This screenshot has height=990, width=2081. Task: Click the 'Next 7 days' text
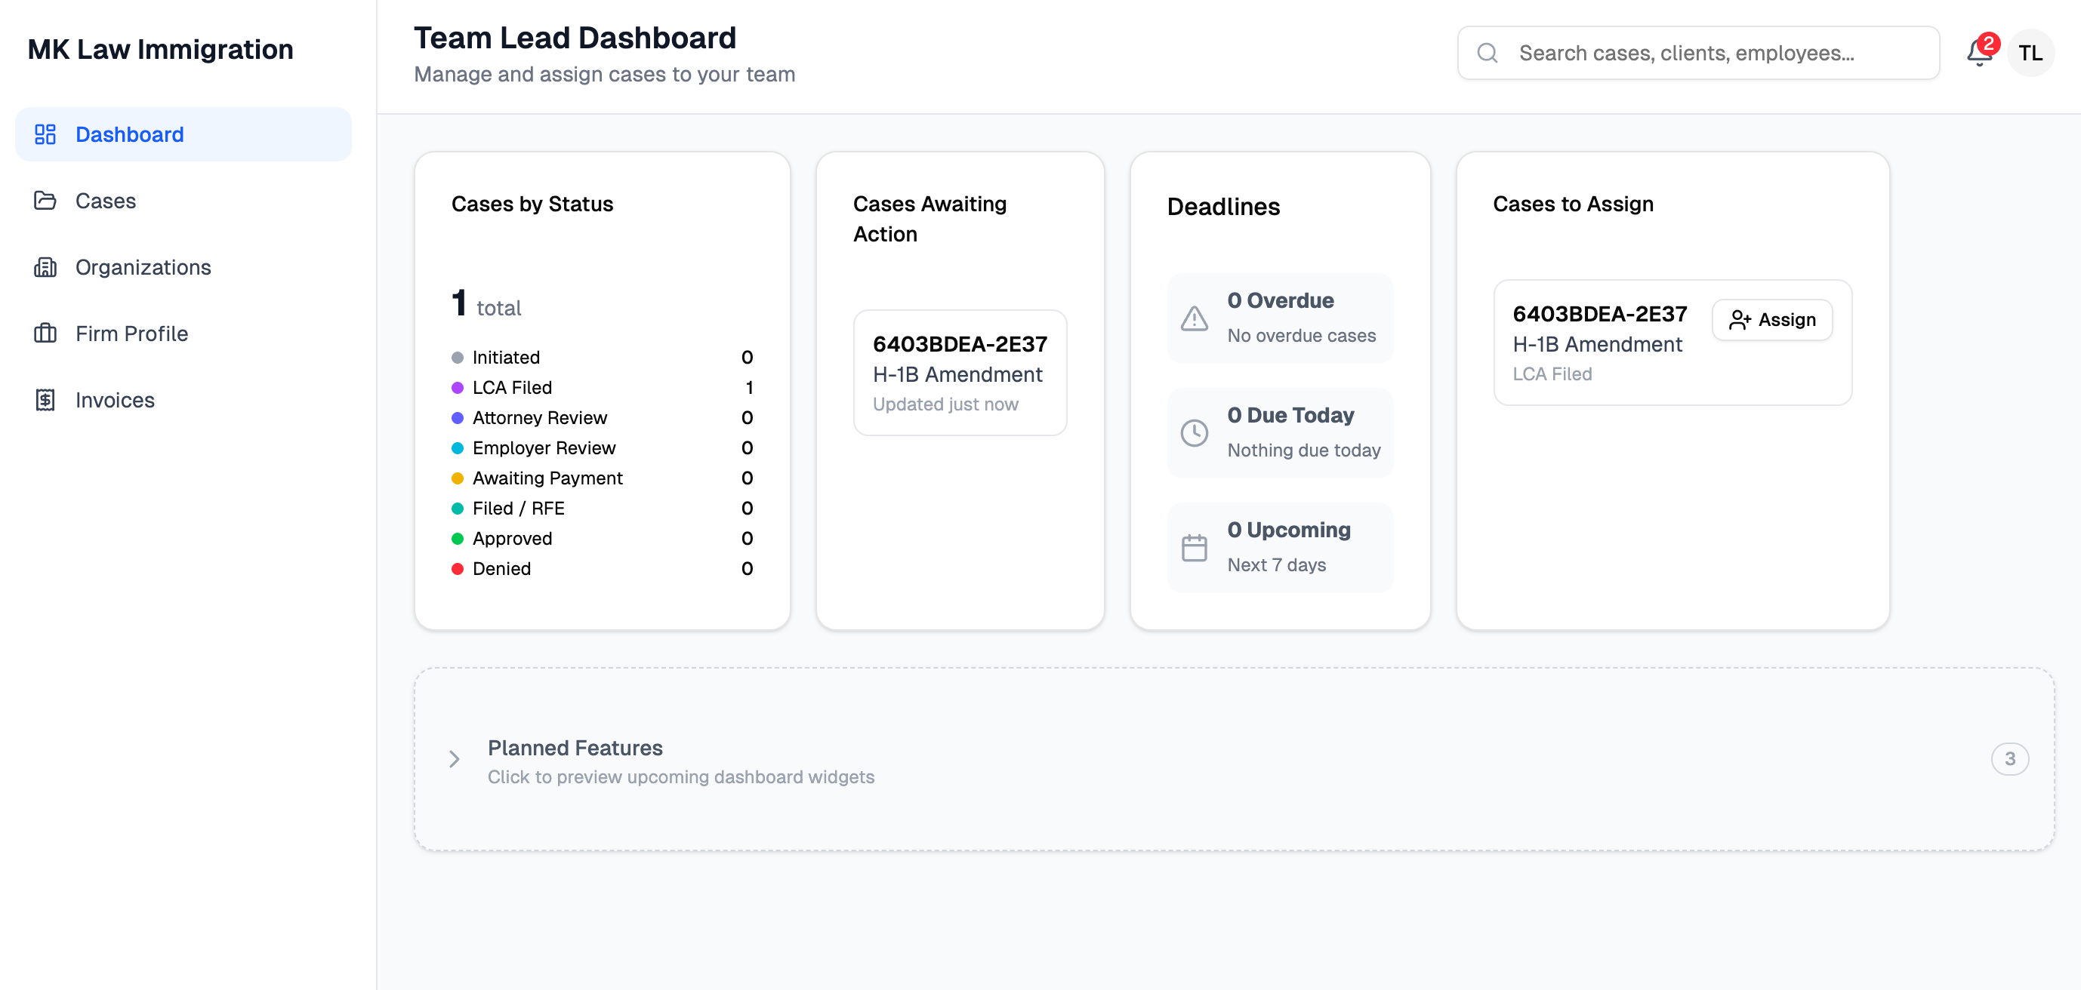[1276, 564]
